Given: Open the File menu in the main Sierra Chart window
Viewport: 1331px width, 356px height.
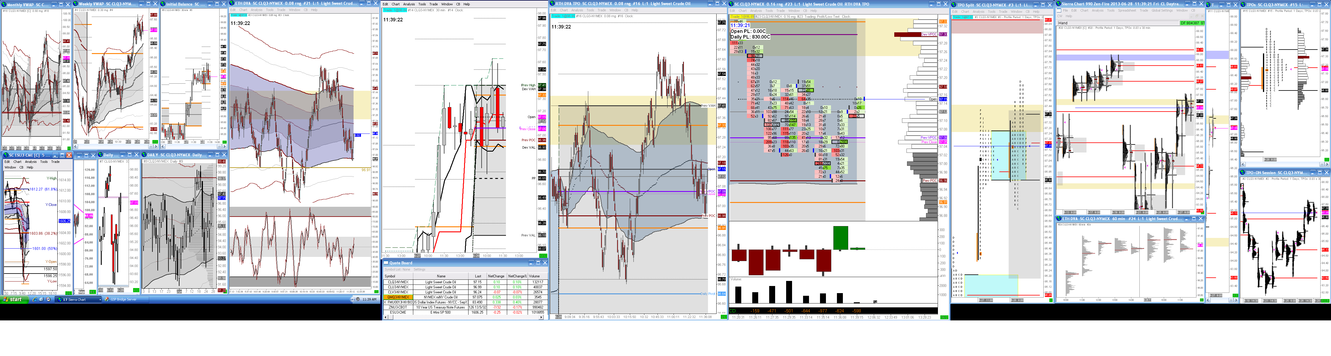Looking at the screenshot, I should [x=1065, y=10].
